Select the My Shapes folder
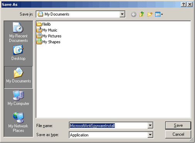 [48, 42]
